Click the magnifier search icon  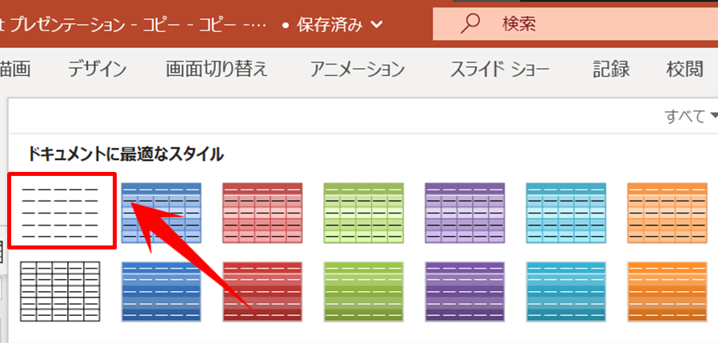tap(470, 24)
